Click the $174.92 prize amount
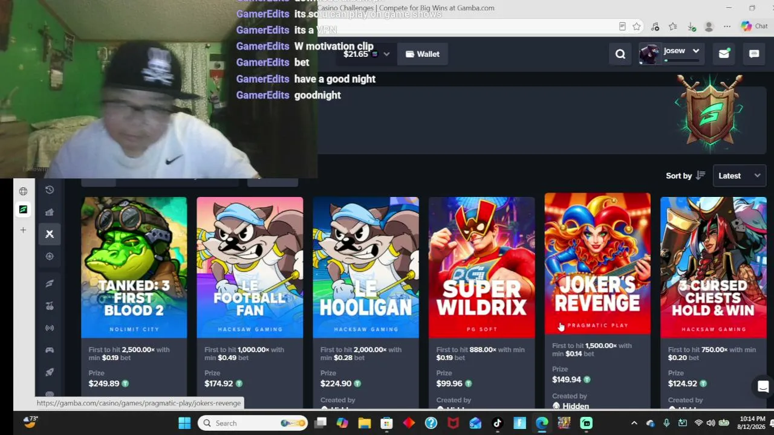Image resolution: width=774 pixels, height=435 pixels. (x=218, y=384)
